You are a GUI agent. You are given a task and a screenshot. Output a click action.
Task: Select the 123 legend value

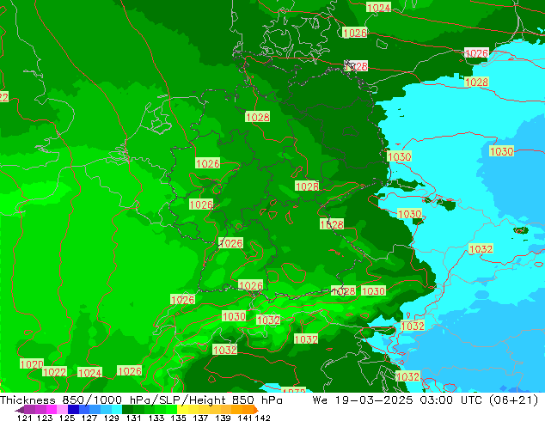pyautogui.click(x=45, y=418)
